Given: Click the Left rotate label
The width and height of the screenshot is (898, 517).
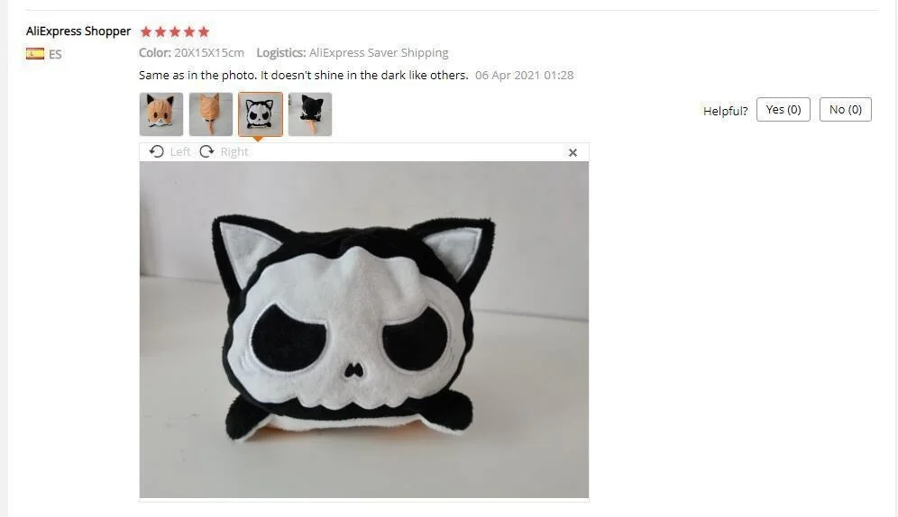Looking at the screenshot, I should [179, 151].
